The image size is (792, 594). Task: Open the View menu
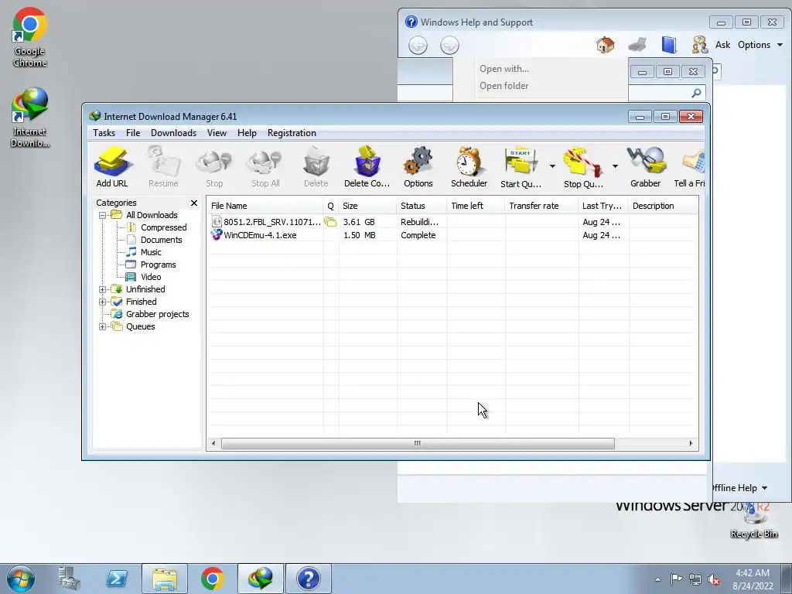point(217,133)
